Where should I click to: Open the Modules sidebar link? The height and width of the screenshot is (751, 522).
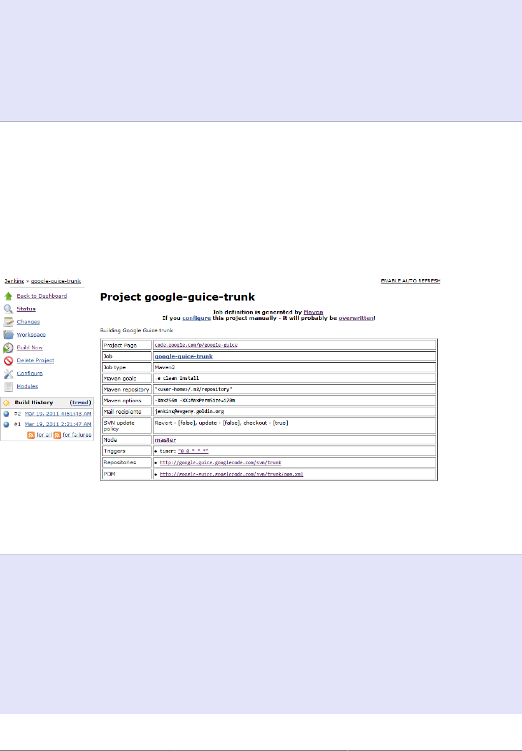(x=27, y=386)
